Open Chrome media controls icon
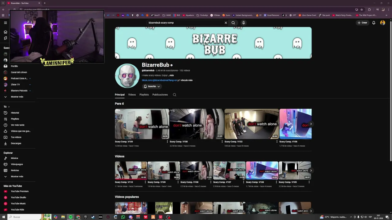This screenshot has height=220, width=392. tap(377, 9)
